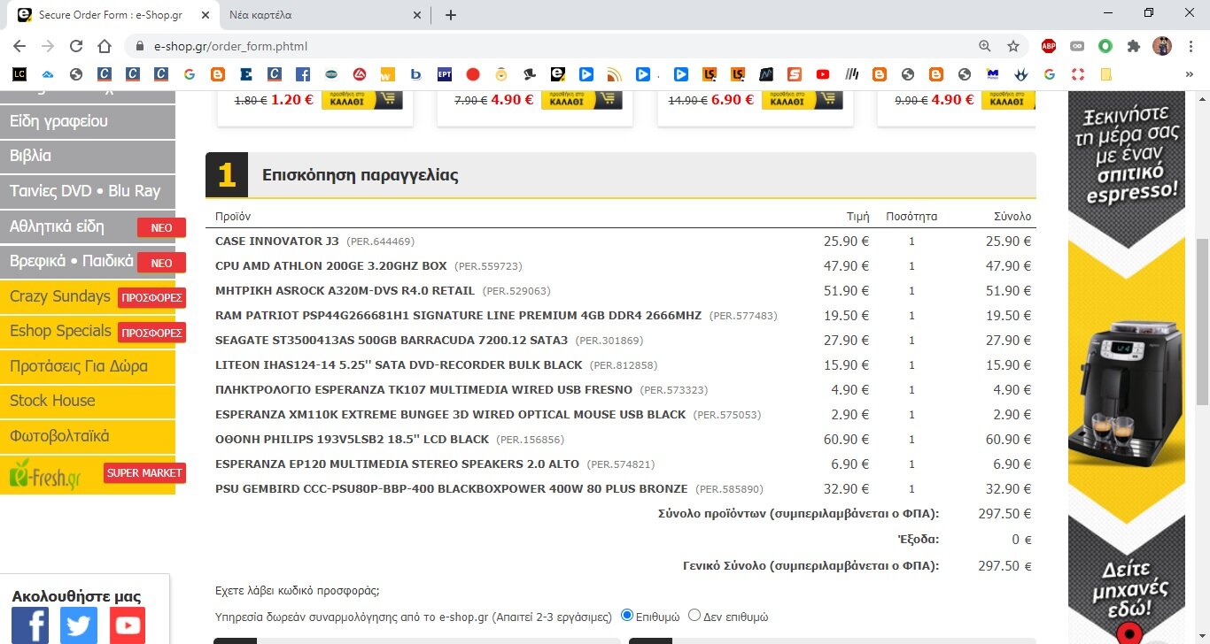
Task: Open the orange RSS feed bookmark
Action: click(x=615, y=75)
